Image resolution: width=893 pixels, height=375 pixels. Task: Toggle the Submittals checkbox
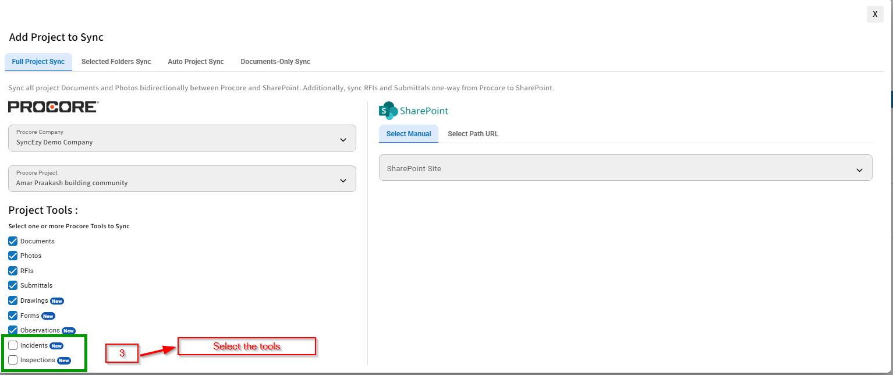pos(13,285)
